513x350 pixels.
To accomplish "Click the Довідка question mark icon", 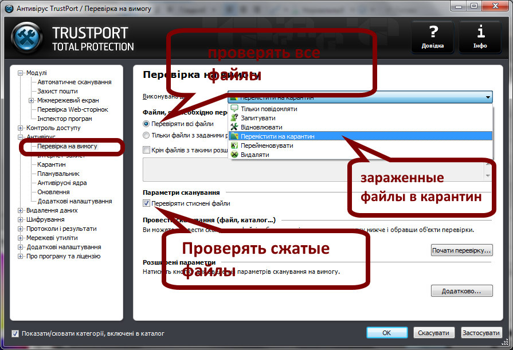I will 432,33.
